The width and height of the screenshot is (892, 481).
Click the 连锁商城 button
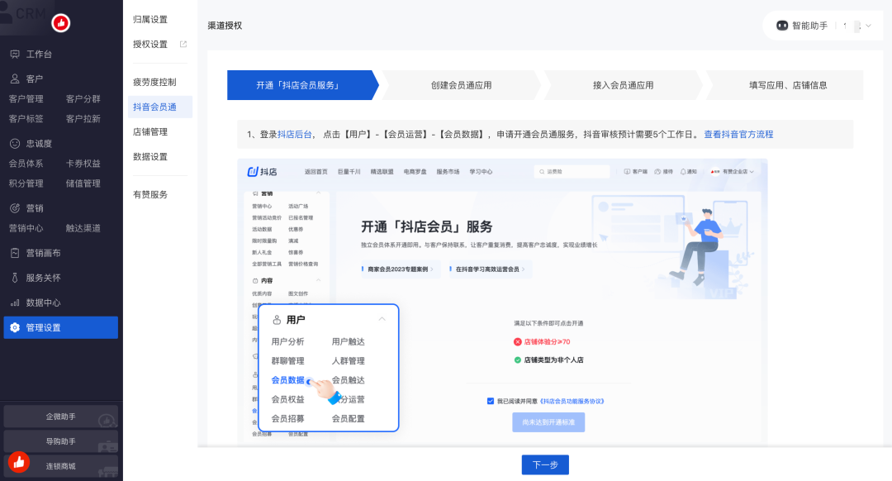click(x=61, y=466)
